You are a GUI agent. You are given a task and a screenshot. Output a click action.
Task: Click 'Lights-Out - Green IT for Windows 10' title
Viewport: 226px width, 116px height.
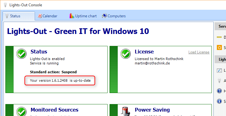[x=78, y=31]
